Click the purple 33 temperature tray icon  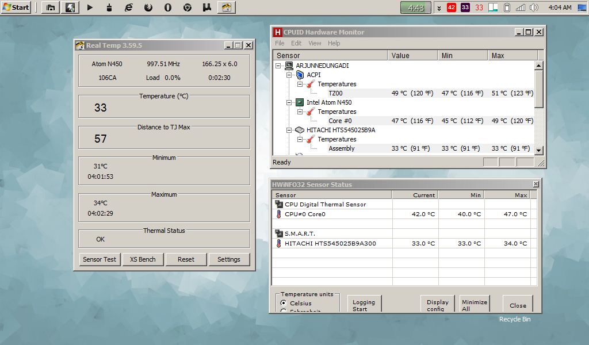(465, 7)
